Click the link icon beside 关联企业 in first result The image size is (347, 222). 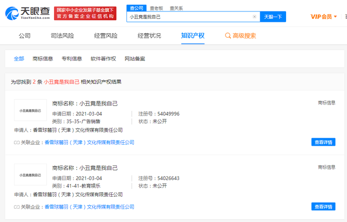pyautogui.click(x=16, y=143)
